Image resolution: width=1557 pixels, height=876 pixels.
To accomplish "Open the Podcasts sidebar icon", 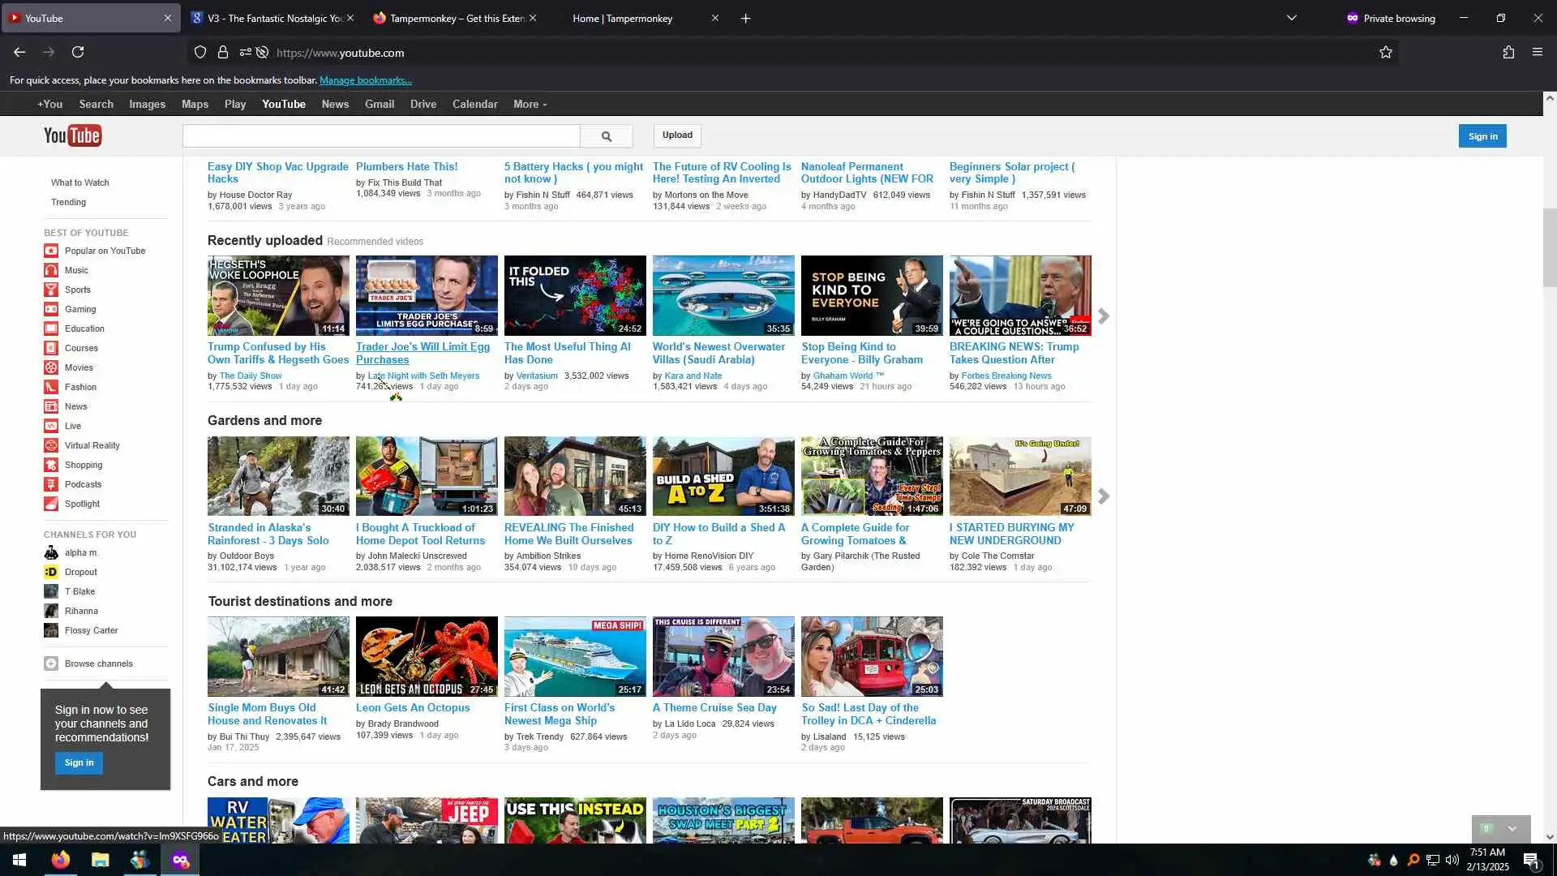I will (51, 484).
